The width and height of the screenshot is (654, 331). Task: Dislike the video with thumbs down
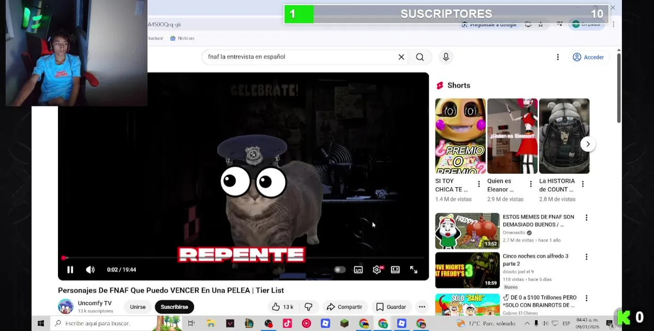[309, 307]
